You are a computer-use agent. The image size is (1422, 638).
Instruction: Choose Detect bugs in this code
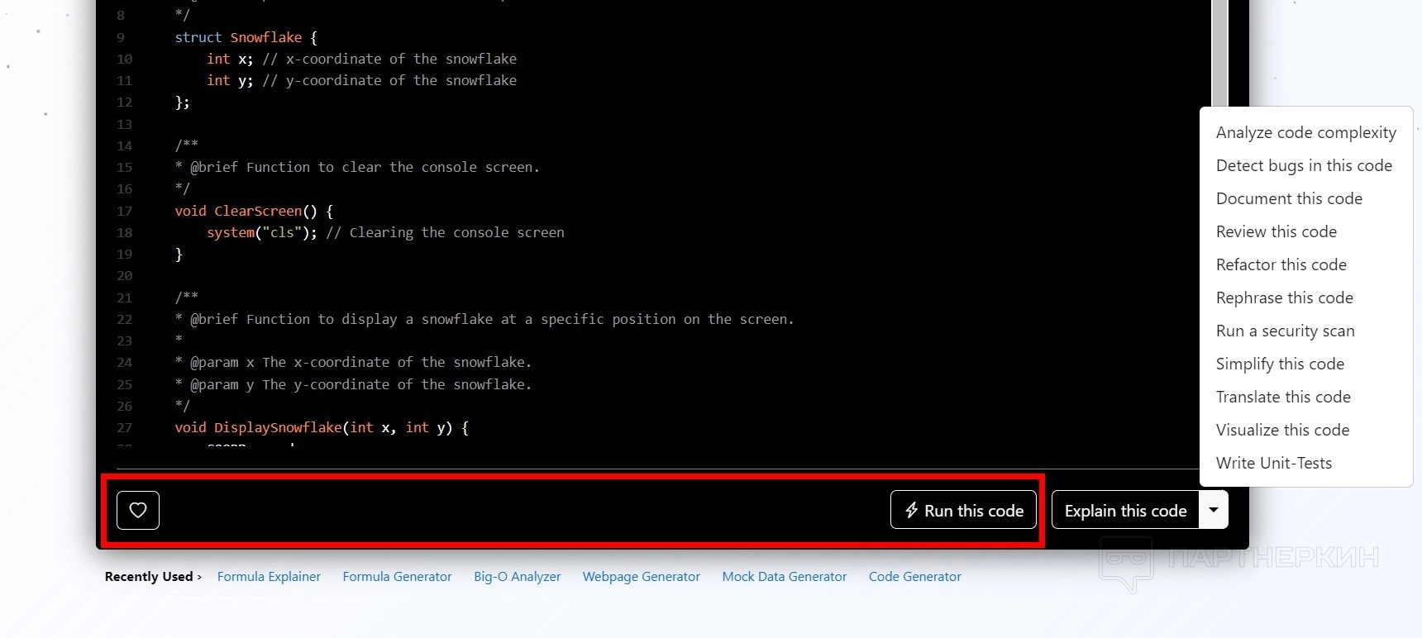click(x=1304, y=165)
